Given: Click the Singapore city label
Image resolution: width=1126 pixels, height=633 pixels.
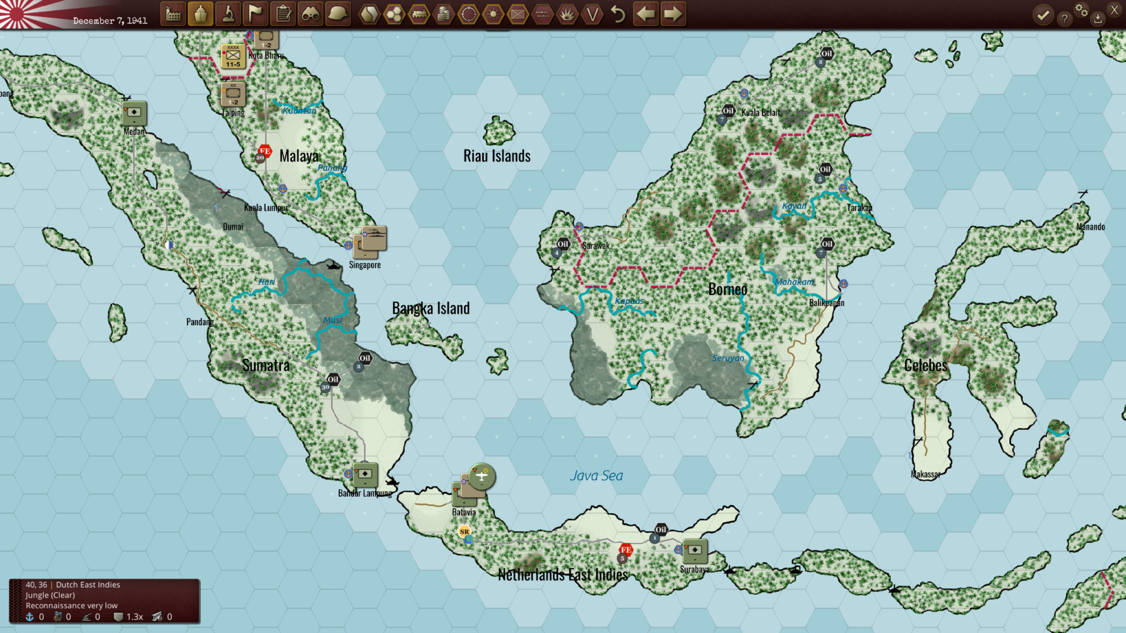Looking at the screenshot, I should point(365,265).
